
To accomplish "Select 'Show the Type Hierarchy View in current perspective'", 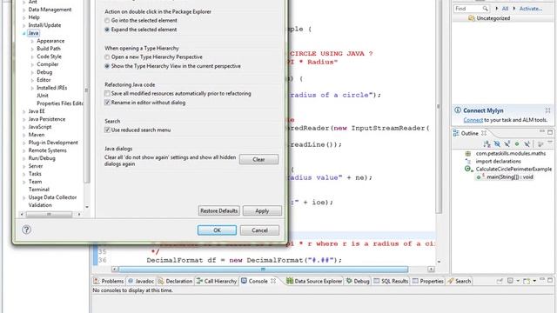I will click(x=107, y=66).
